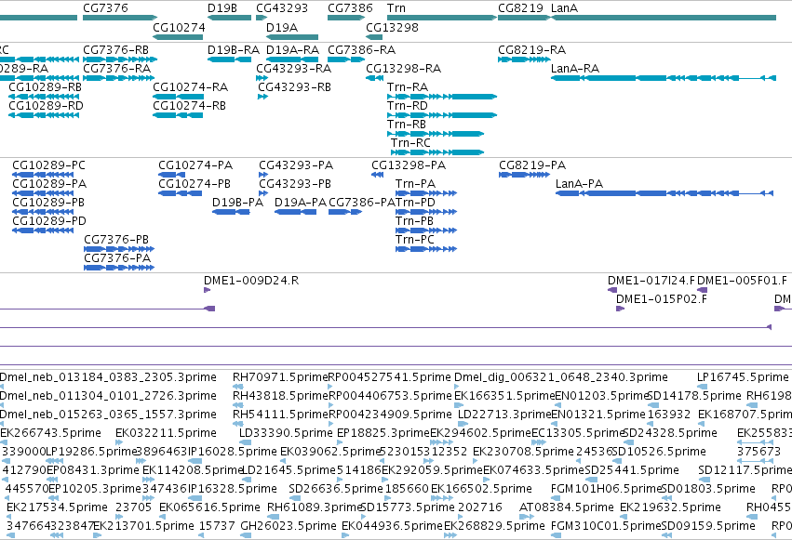Image resolution: width=792 pixels, height=540 pixels.
Task: Select the Trn-RB transcript label
Action: (407, 125)
